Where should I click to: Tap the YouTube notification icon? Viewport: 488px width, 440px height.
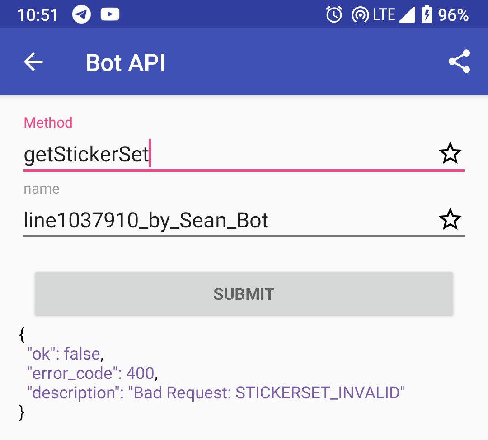pos(110,15)
